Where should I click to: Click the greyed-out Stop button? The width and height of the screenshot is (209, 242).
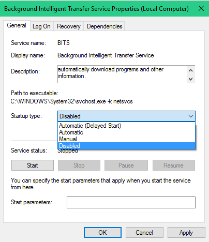coord(79,165)
